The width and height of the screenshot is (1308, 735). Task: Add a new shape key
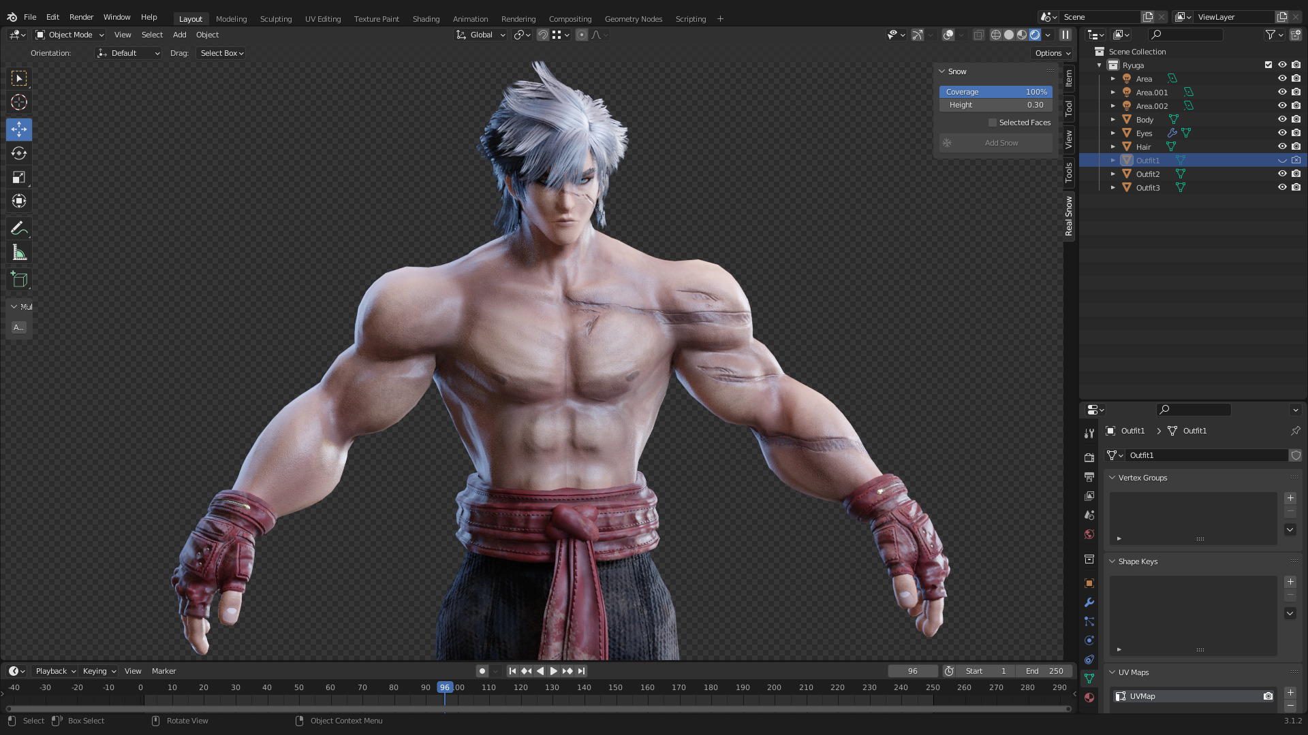click(1290, 582)
